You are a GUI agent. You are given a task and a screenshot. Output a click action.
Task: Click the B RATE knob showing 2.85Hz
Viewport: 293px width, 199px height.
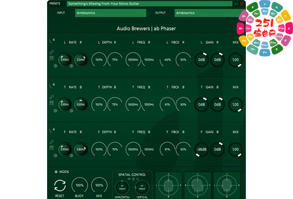[x=81, y=150]
